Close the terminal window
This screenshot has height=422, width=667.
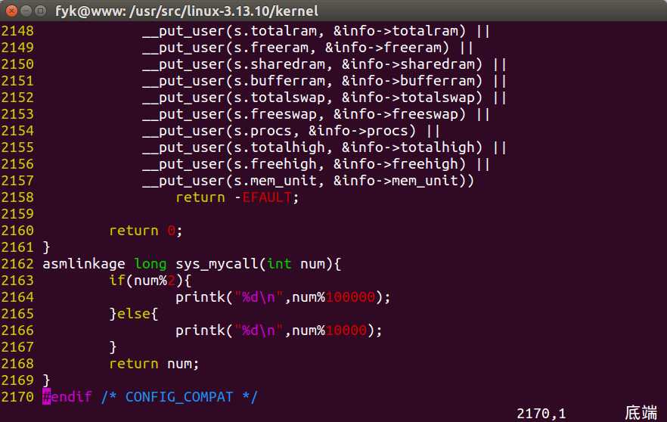pyautogui.click(x=12, y=11)
